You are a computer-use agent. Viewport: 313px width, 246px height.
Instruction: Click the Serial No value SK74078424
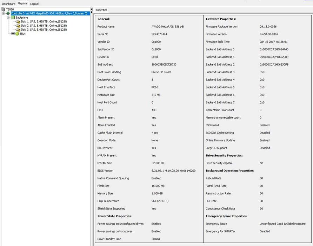(159, 34)
